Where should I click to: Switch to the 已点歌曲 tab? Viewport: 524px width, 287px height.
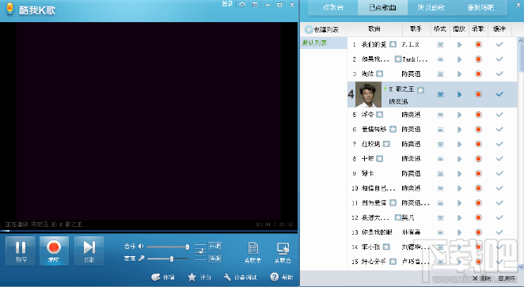[382, 7]
